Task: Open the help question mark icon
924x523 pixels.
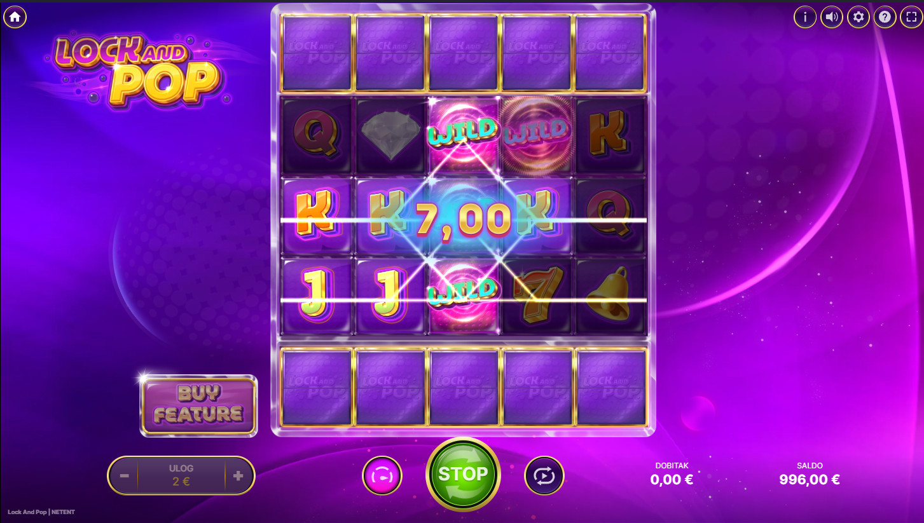Action: tap(885, 17)
